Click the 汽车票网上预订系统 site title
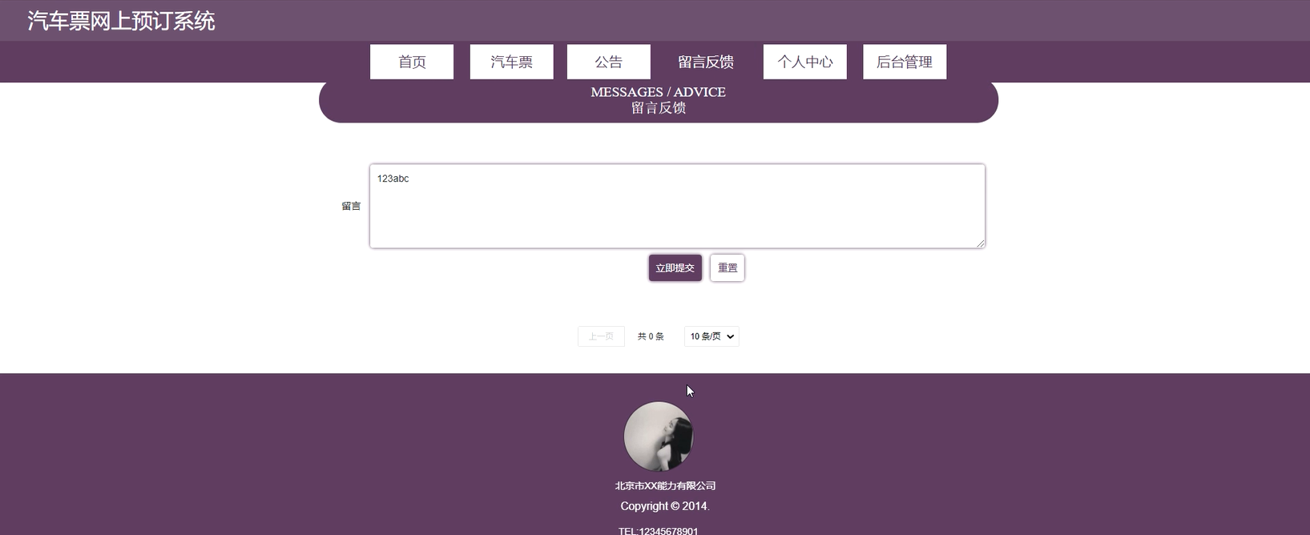The width and height of the screenshot is (1310, 535). tap(121, 21)
